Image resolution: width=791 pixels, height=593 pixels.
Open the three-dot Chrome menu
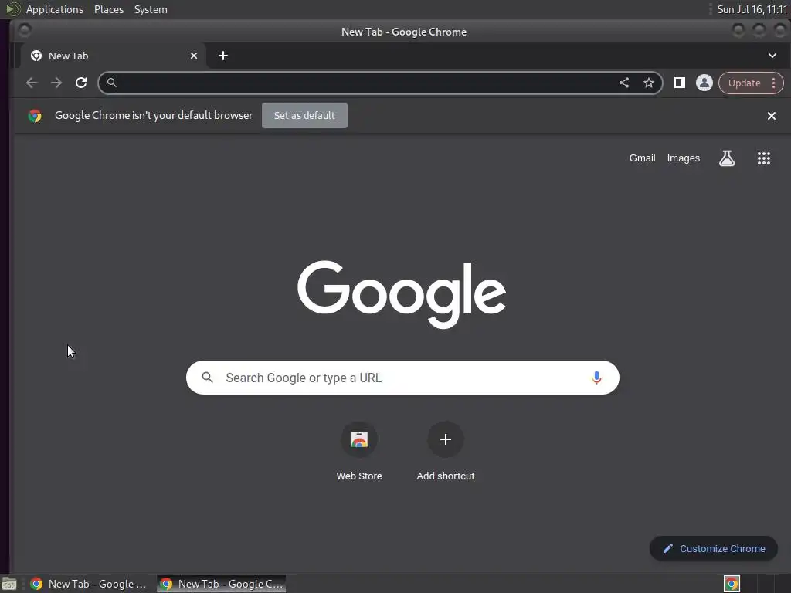click(774, 83)
